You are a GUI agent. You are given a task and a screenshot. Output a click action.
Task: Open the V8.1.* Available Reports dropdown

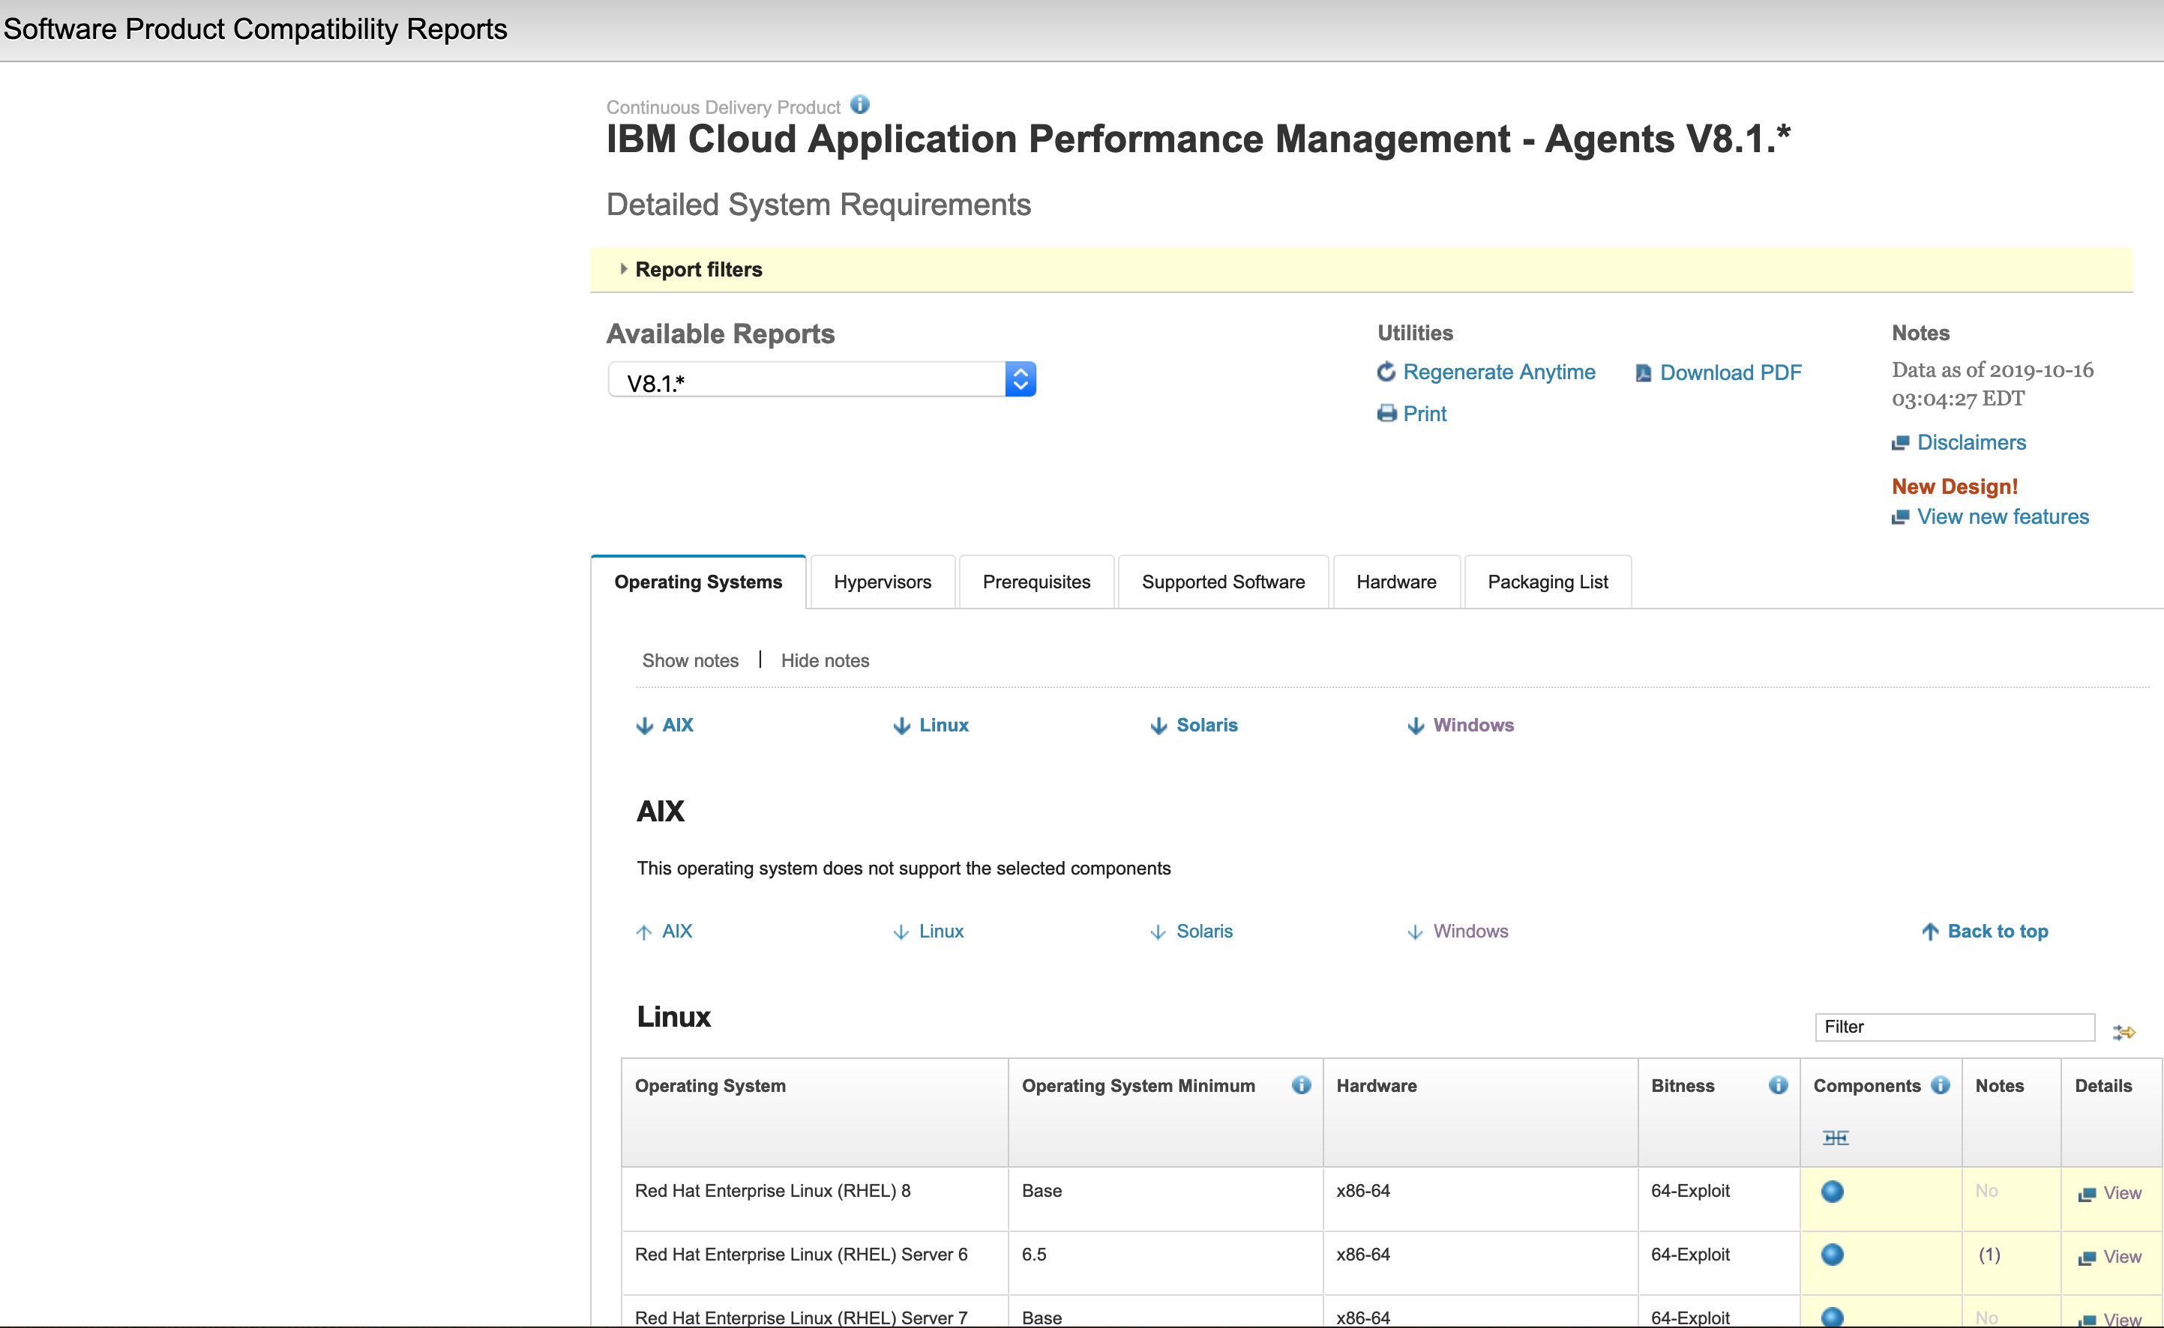click(822, 380)
